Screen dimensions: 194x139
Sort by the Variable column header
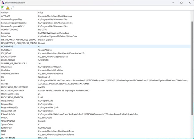pyautogui.click(x=5, y=13)
